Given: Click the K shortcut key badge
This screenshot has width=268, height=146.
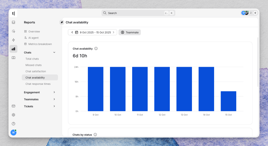Looking at the screenshot, I should 172,13.
